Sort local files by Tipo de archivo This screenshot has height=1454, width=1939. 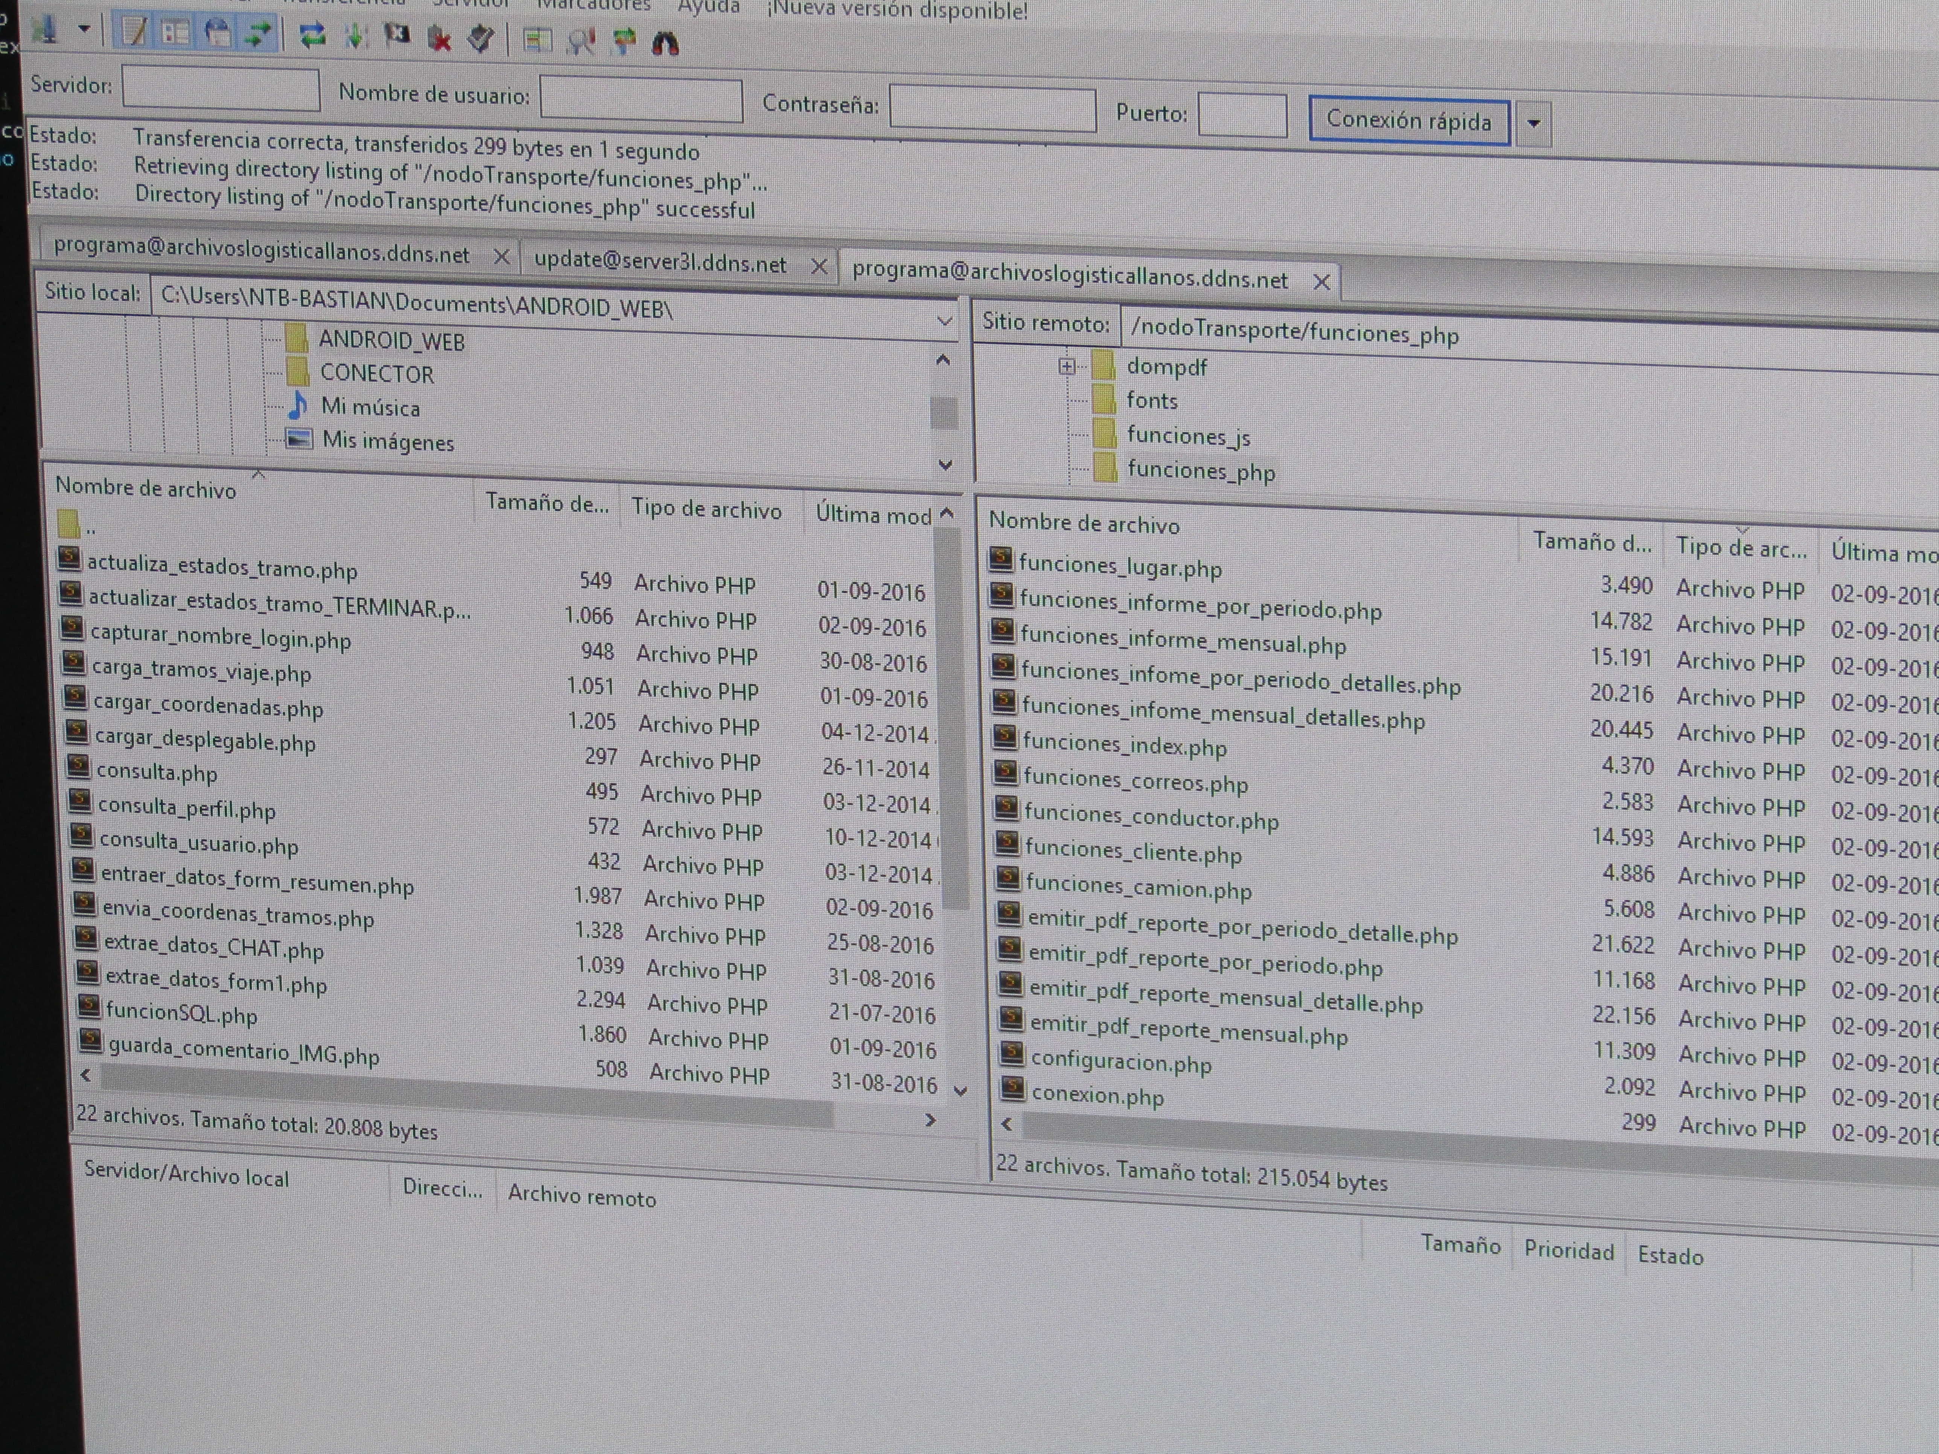706,509
